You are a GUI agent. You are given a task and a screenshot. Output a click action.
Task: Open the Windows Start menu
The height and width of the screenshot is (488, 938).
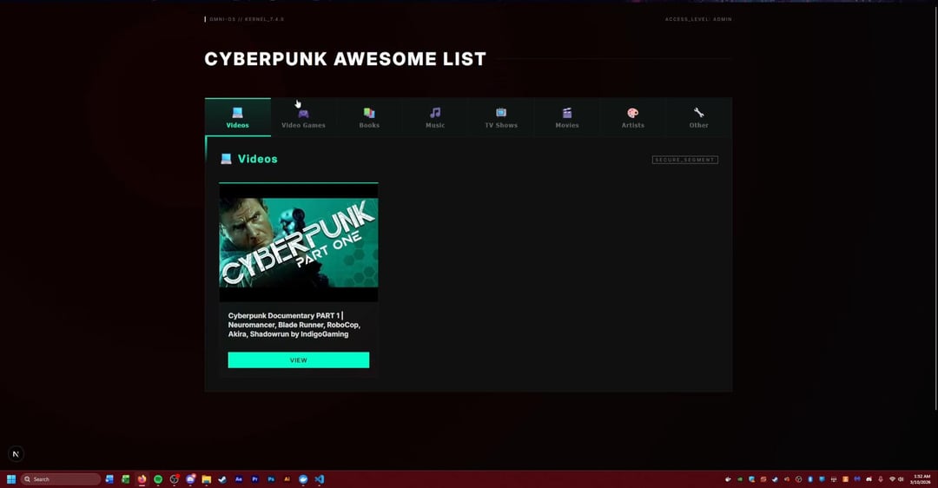(11, 479)
